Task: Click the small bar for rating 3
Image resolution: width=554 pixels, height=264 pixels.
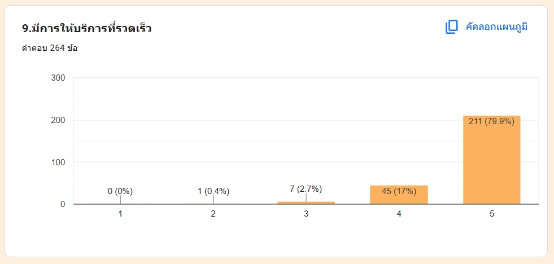Action: point(306,203)
